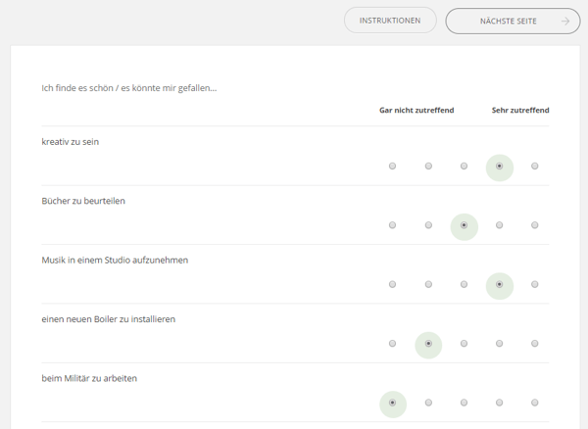The width and height of the screenshot is (588, 429).
Task: Select fifth option for 'einen neuen Boiler zu installieren'
Action: pyautogui.click(x=535, y=344)
